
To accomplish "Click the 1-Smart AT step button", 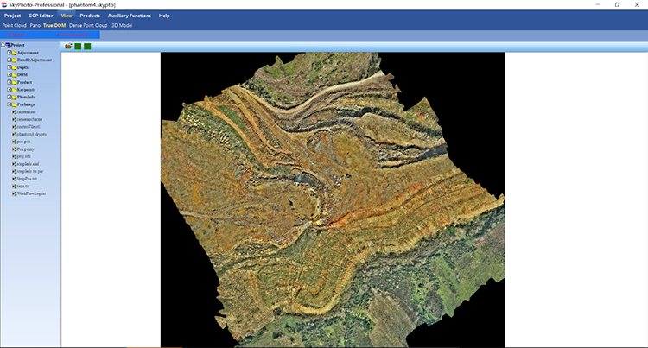I will point(16,35).
